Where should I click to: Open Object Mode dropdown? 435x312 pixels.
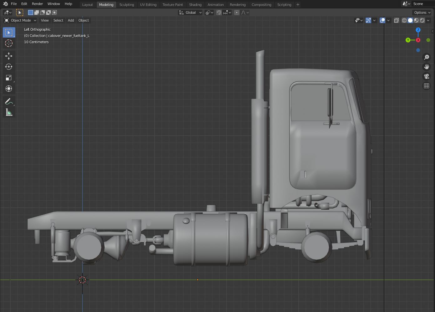[20, 20]
